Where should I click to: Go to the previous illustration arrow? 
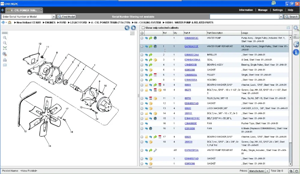point(127,28)
